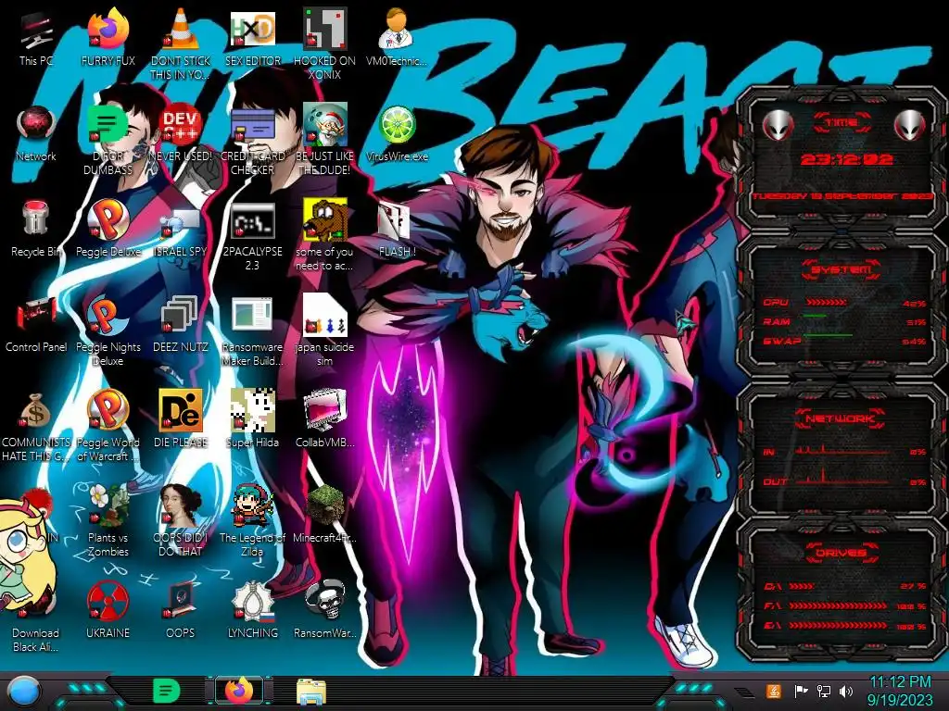The height and width of the screenshot is (711, 949).
Task: Click the NETWORK widget header
Action: pos(841,418)
